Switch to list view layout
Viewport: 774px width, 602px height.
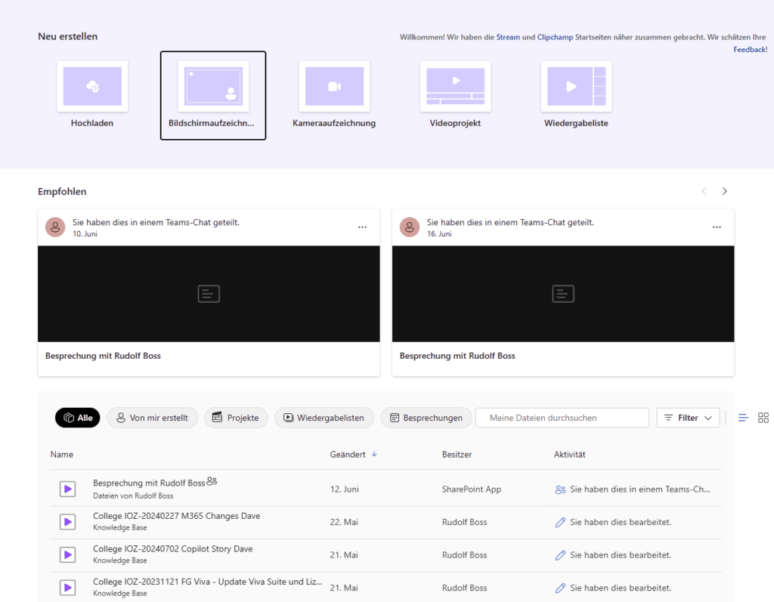[743, 418]
